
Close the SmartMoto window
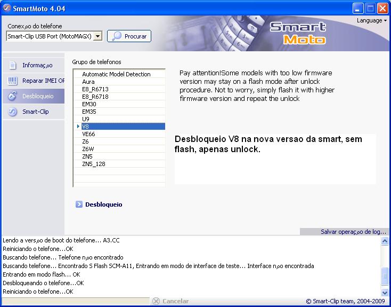coord(382,9)
